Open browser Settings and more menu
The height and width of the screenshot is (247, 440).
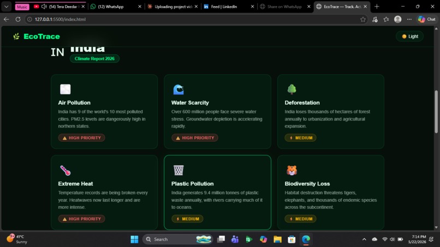tap(409, 19)
